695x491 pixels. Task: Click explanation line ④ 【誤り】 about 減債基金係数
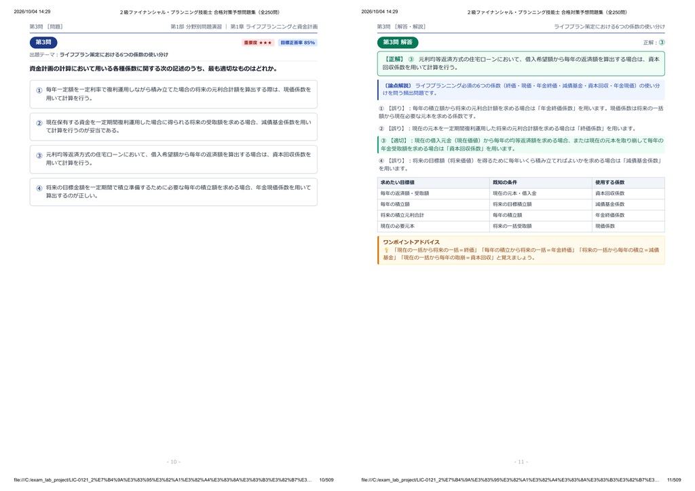click(x=521, y=165)
